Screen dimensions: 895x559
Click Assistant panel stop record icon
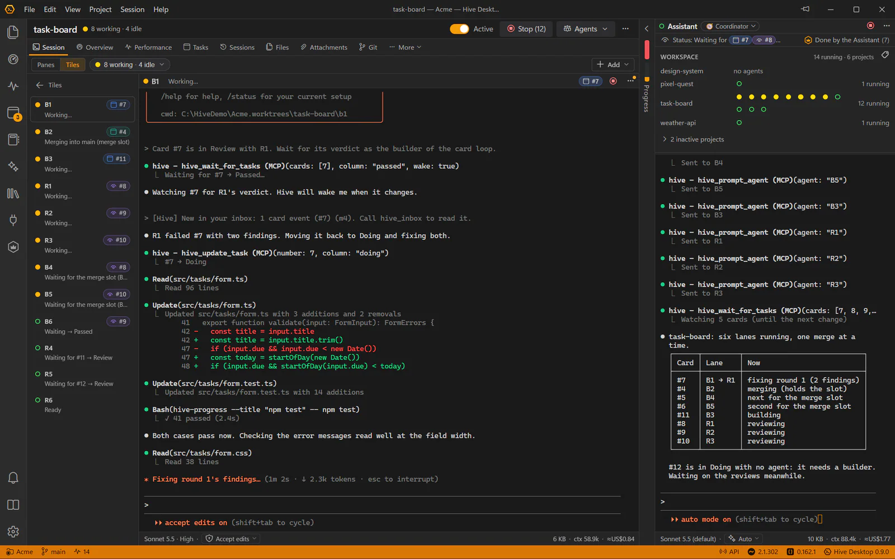[870, 26]
